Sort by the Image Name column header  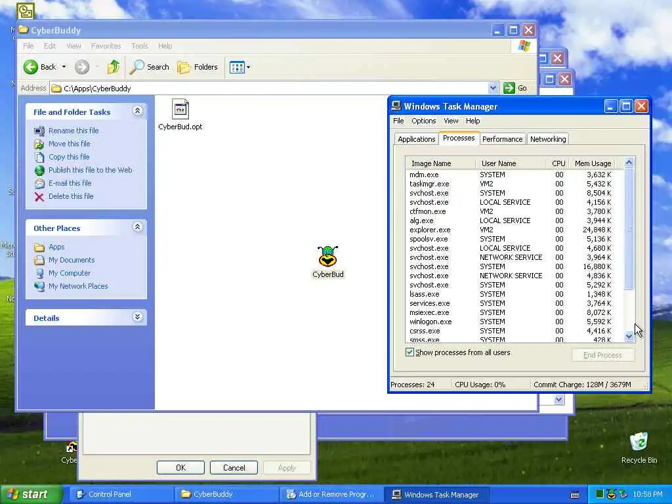440,163
